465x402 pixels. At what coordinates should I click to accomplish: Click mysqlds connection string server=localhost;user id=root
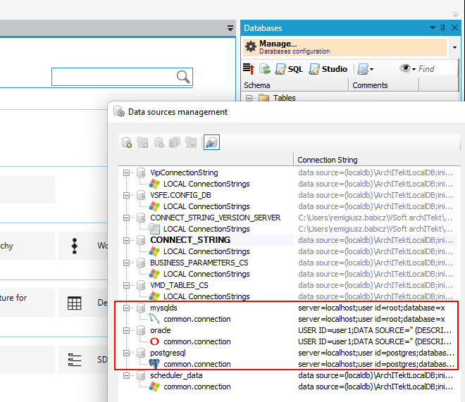(371, 308)
